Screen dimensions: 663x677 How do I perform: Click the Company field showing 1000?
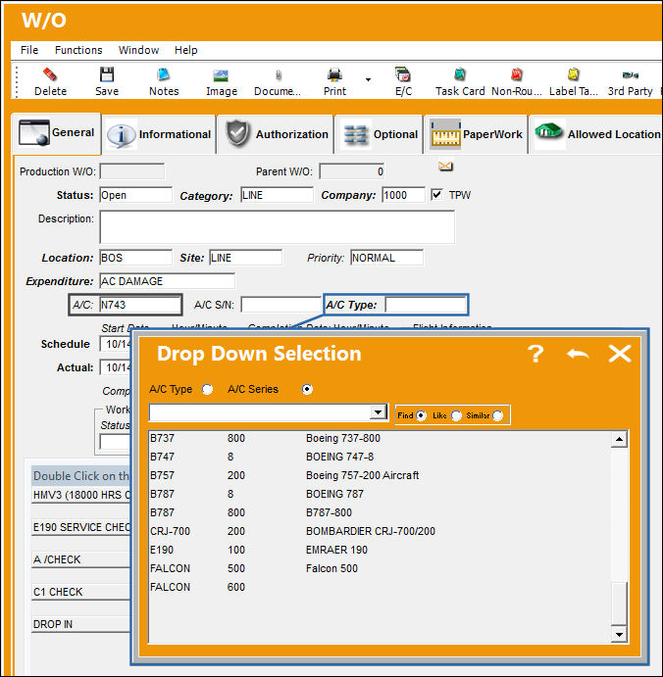(403, 195)
